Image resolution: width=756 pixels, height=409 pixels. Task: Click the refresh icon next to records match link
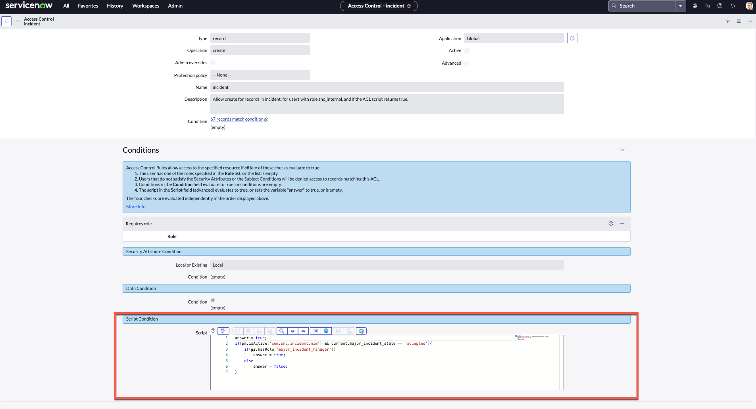[x=266, y=119]
